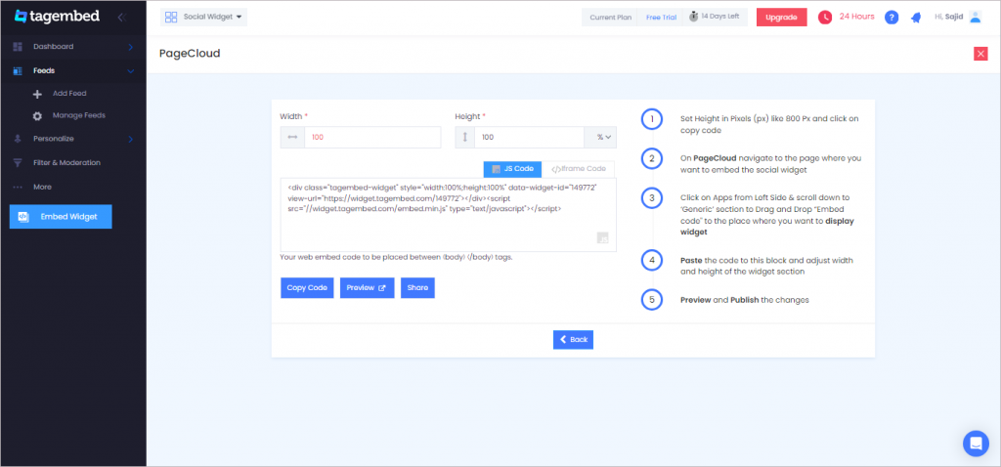Open Add Feed in the sidebar
Screen dimensions: 1001x467
69,93
